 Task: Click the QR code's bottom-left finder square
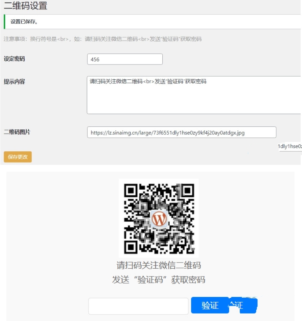[131, 247]
